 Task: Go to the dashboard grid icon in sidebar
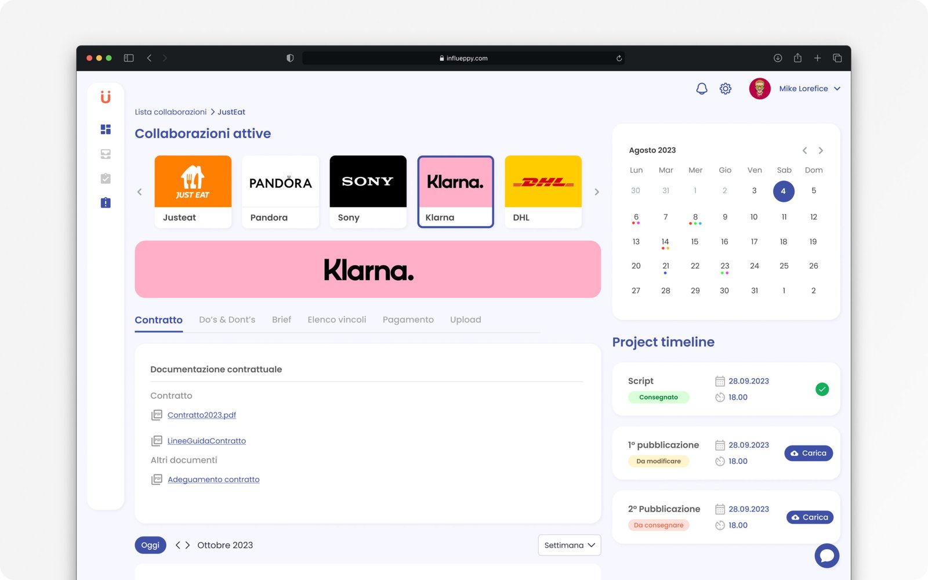point(106,129)
